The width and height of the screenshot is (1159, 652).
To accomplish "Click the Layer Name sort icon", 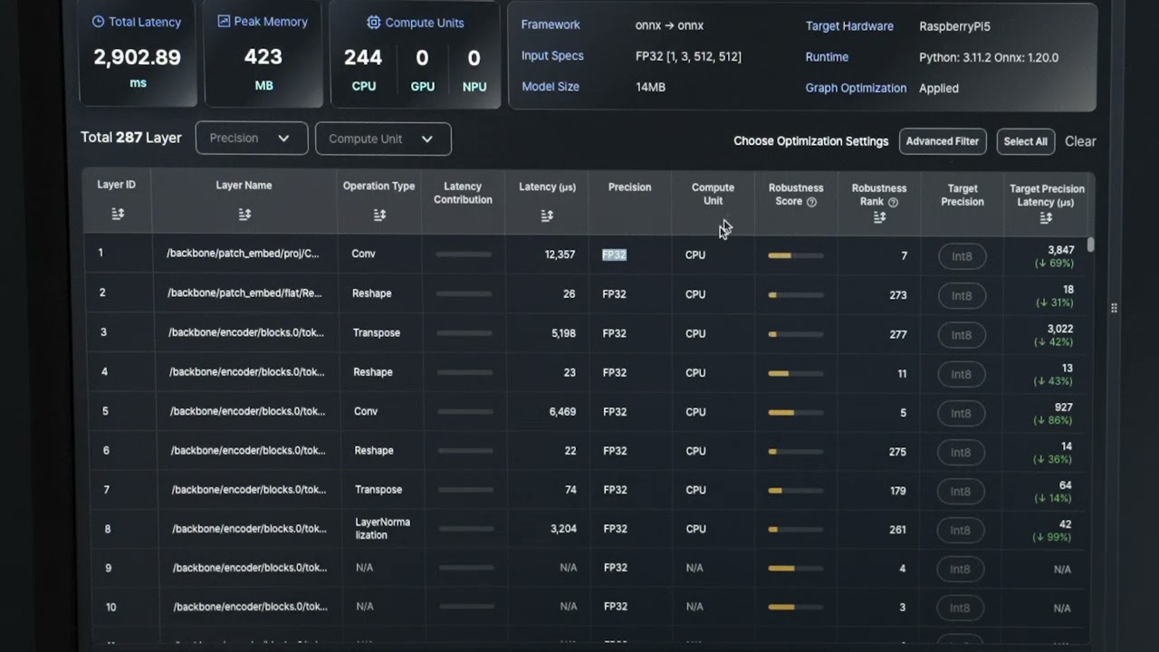I will point(244,215).
